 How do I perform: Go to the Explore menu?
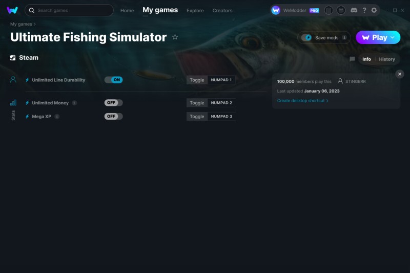[195, 10]
